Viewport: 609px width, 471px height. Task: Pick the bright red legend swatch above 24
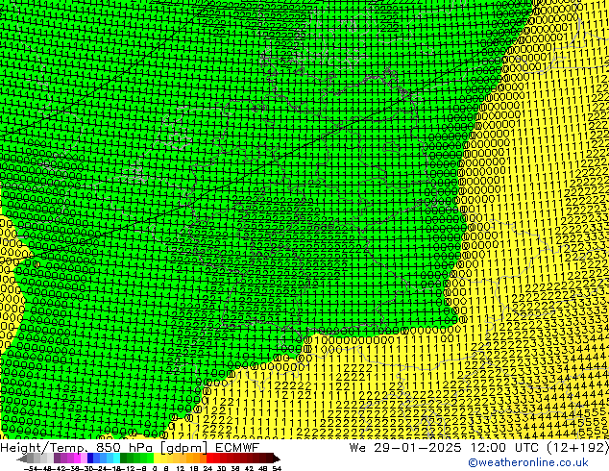point(209,459)
